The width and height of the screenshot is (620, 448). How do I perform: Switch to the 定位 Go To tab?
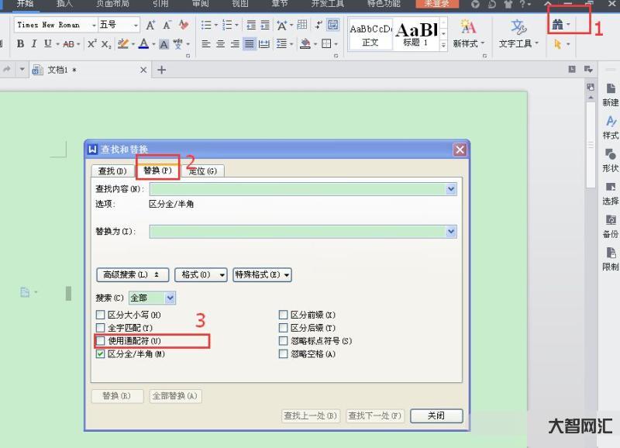tap(203, 171)
